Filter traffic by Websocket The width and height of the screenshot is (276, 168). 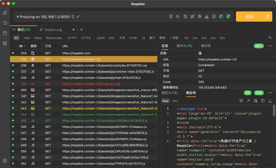tap(54, 38)
